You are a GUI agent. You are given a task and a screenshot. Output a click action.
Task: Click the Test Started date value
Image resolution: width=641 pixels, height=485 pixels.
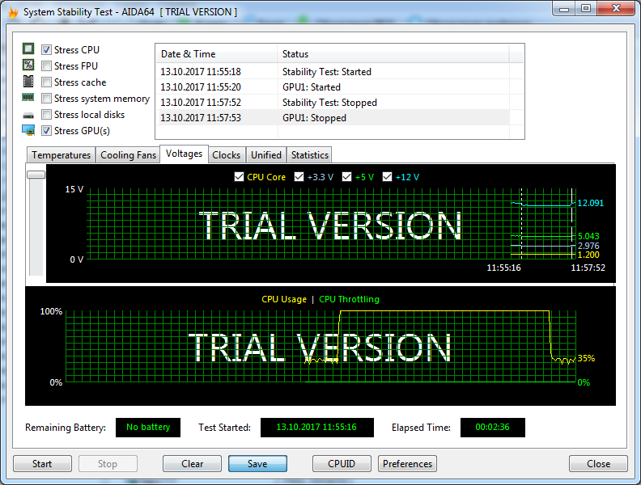316,428
